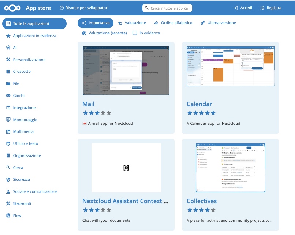Click the Accedi login link

(243, 8)
